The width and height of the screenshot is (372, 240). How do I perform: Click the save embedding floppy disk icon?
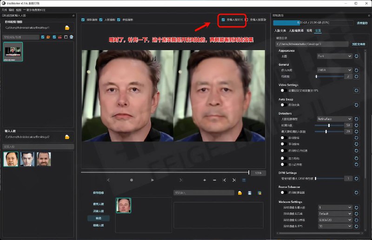250,193
